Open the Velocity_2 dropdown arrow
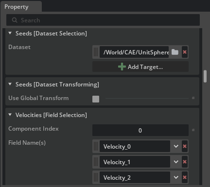Image resolution: width=210 pixels, height=187 pixels. coord(176,177)
